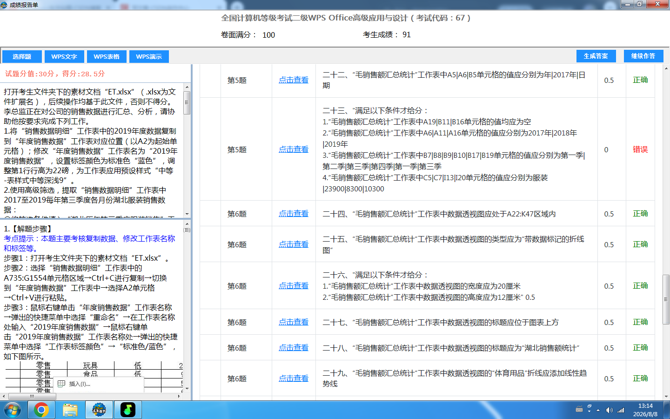
Task: Open 点击查看 link for item 二十六
Action: [293, 286]
